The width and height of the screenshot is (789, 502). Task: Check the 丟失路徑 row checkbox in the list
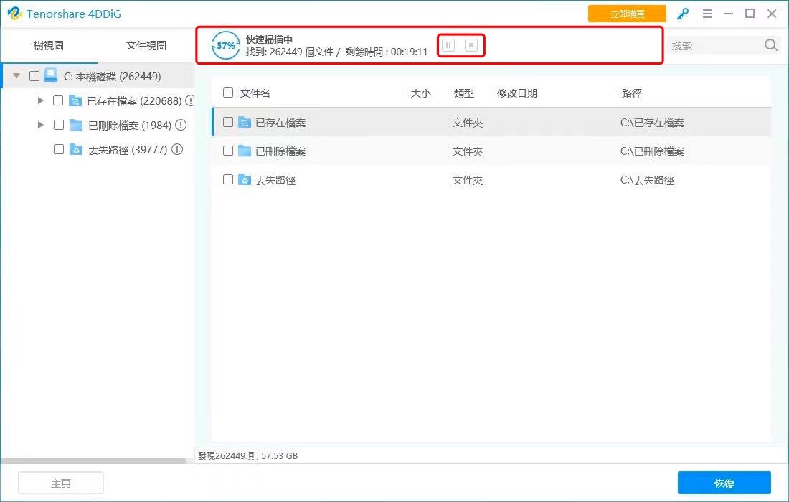tap(228, 179)
